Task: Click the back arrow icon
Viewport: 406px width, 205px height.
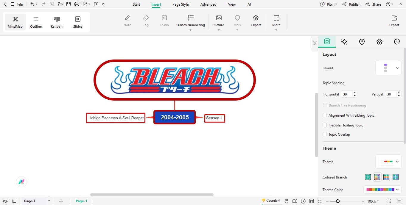Action: pyautogui.click(x=5, y=4)
